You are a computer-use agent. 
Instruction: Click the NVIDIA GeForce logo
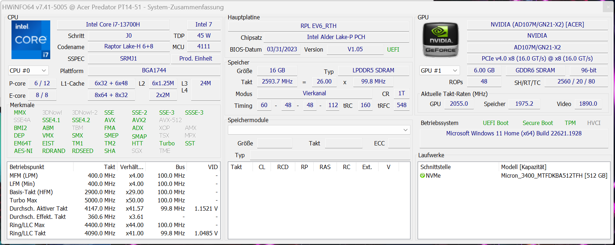click(x=441, y=40)
